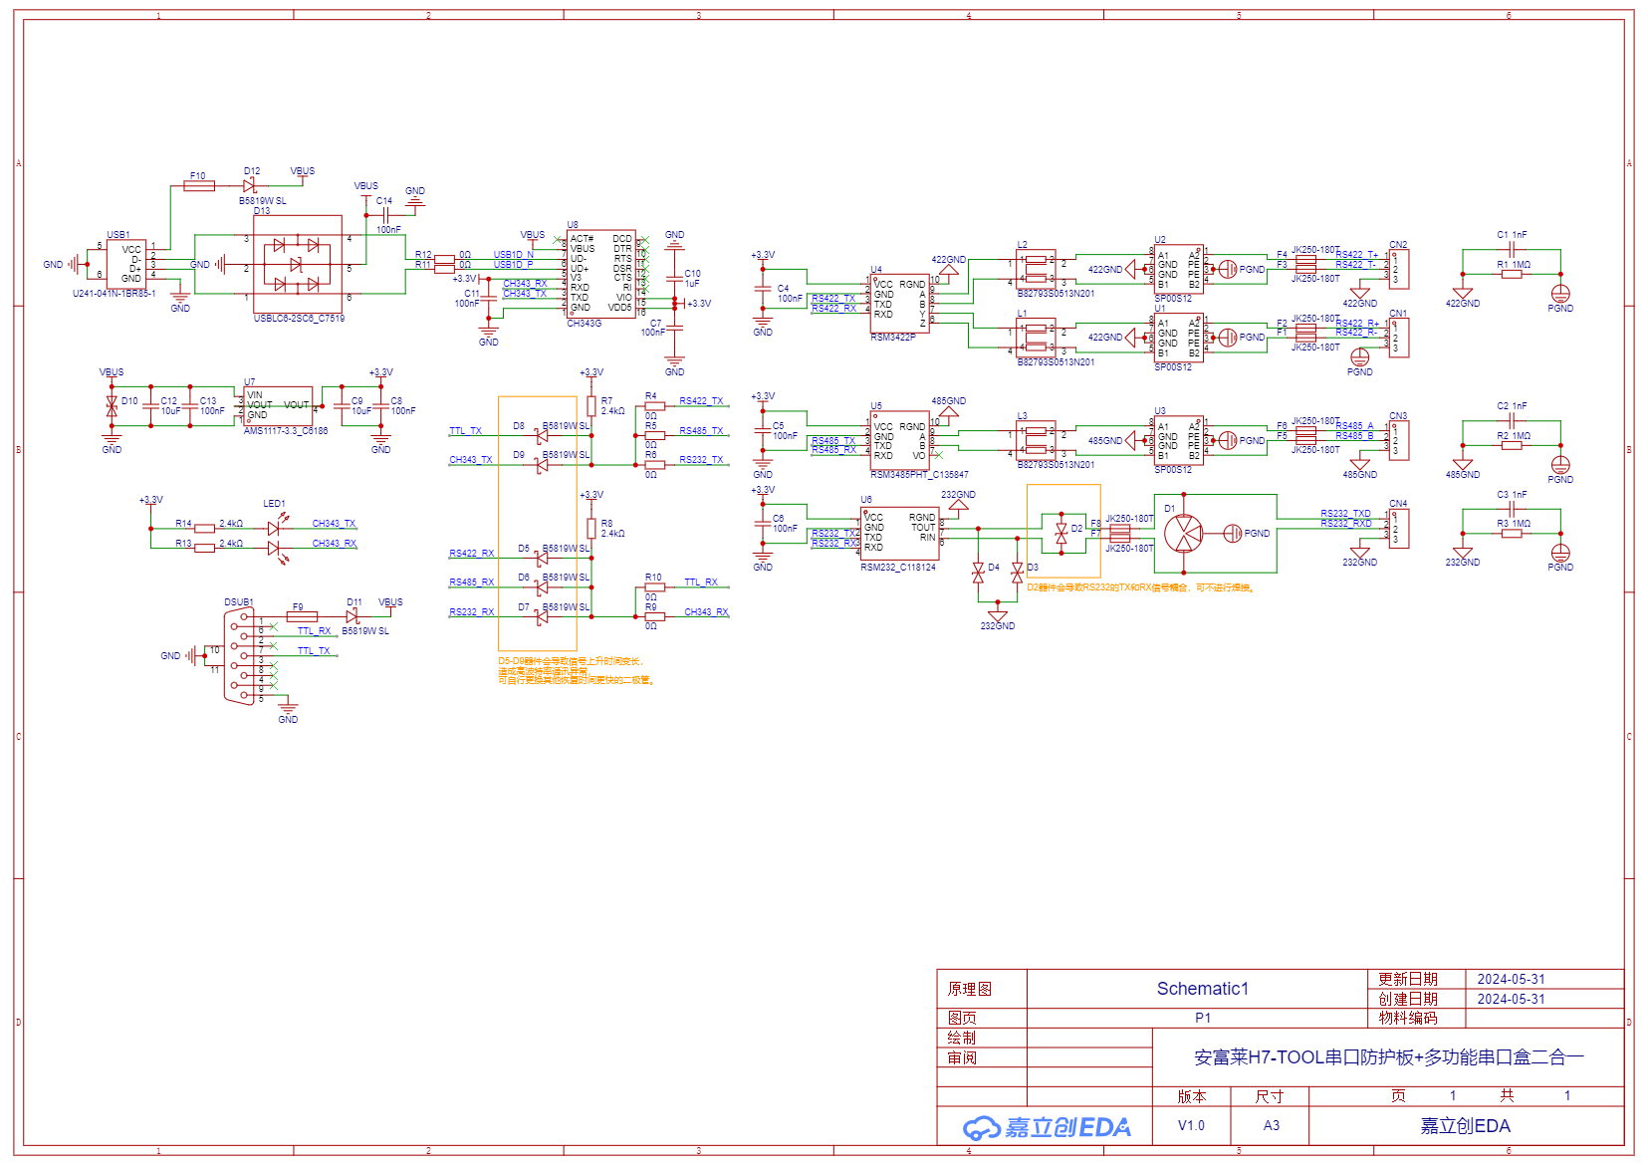Image resolution: width=1648 pixels, height=1165 pixels.
Task: Click the U3 designator label
Action: click(x=1160, y=411)
